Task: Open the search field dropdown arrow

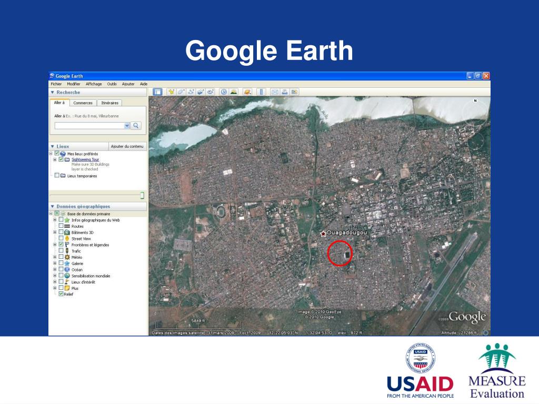Action: coord(127,126)
